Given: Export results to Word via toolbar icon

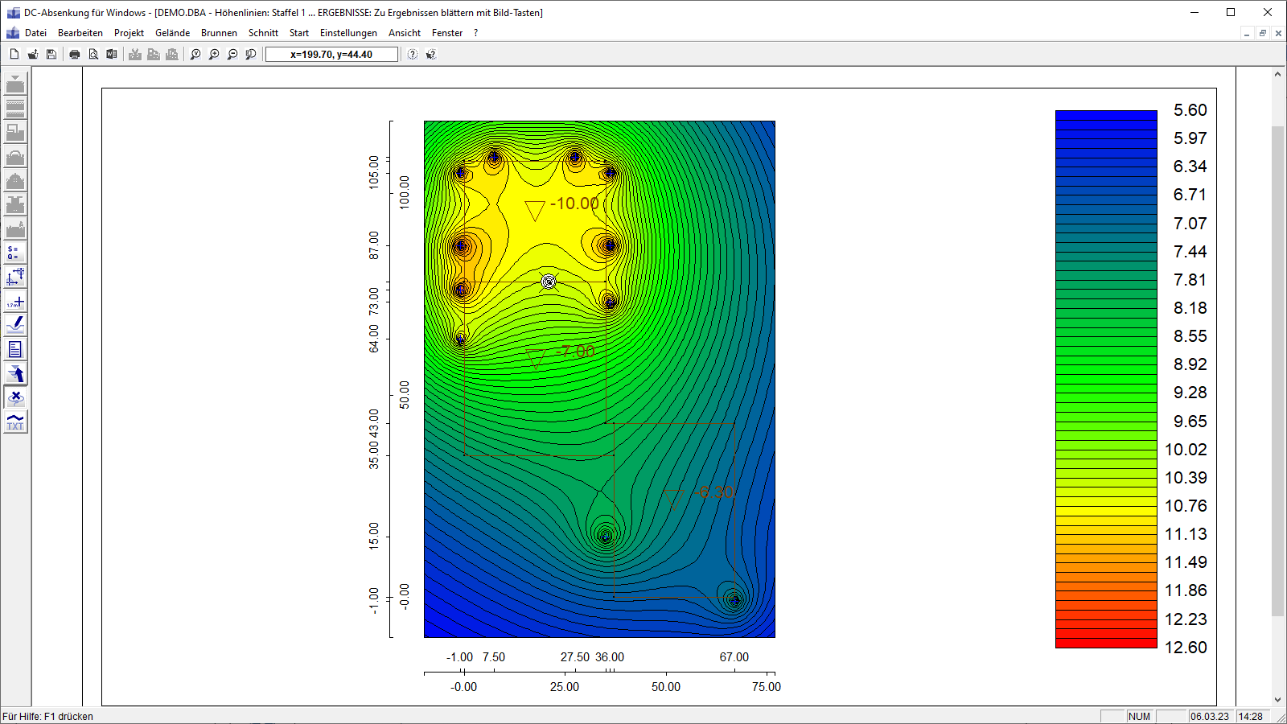Looking at the screenshot, I should pyautogui.click(x=112, y=54).
